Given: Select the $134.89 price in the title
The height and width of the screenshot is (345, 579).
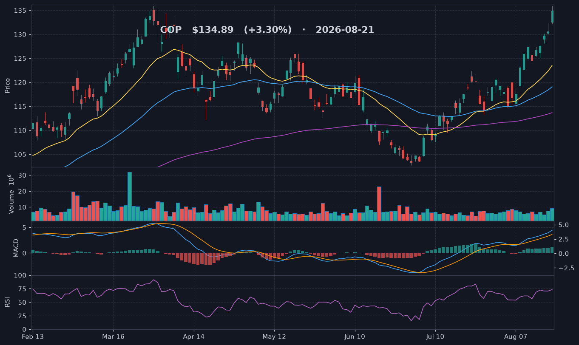Looking at the screenshot, I should 213,30.
